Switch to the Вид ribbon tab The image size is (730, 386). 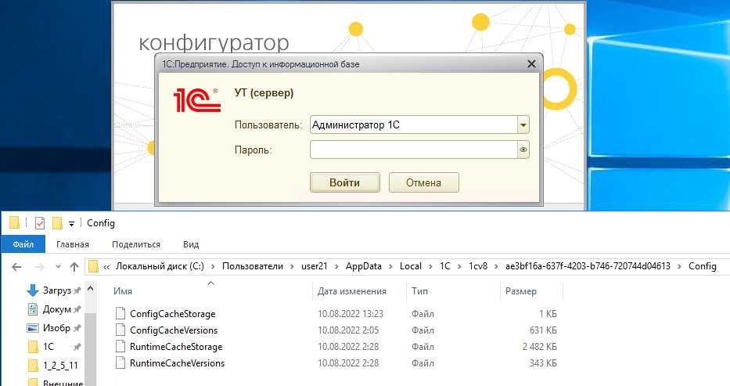(191, 244)
